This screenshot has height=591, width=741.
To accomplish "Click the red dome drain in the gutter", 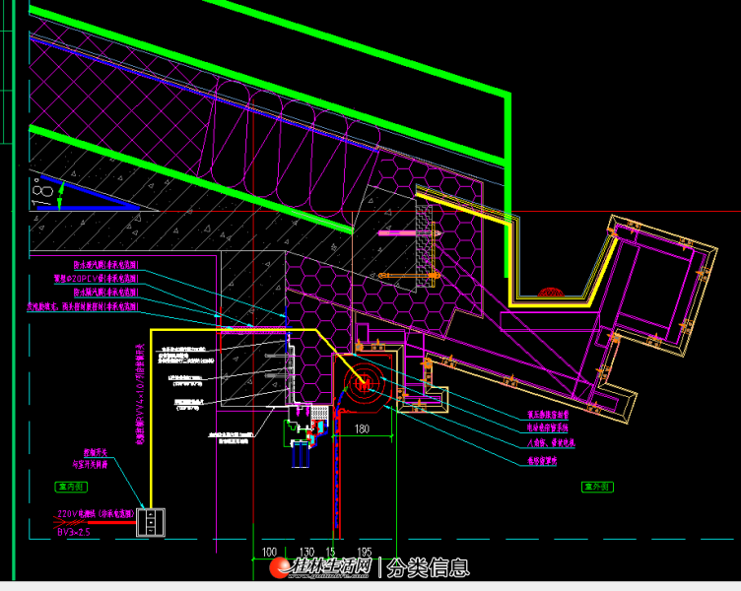I will point(552,293).
